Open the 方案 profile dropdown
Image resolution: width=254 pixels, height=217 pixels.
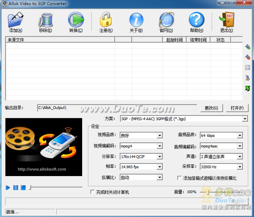(x=245, y=119)
